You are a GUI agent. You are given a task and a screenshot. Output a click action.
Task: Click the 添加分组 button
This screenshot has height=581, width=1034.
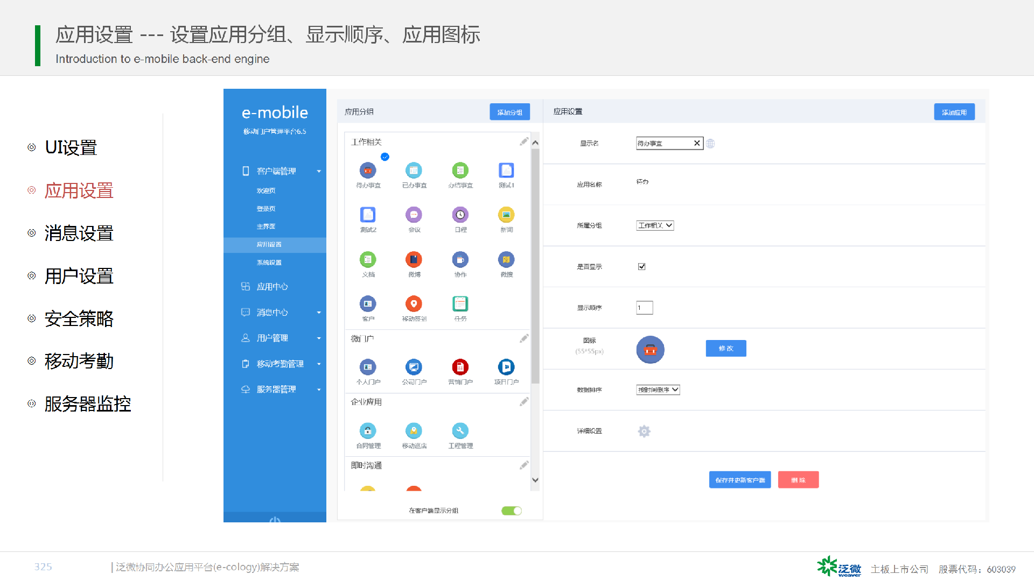pos(509,112)
